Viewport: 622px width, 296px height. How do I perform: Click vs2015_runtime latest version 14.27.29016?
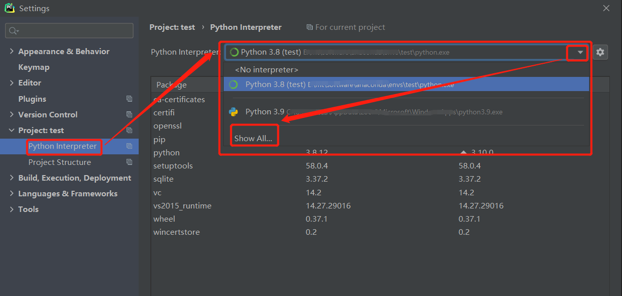481,205
